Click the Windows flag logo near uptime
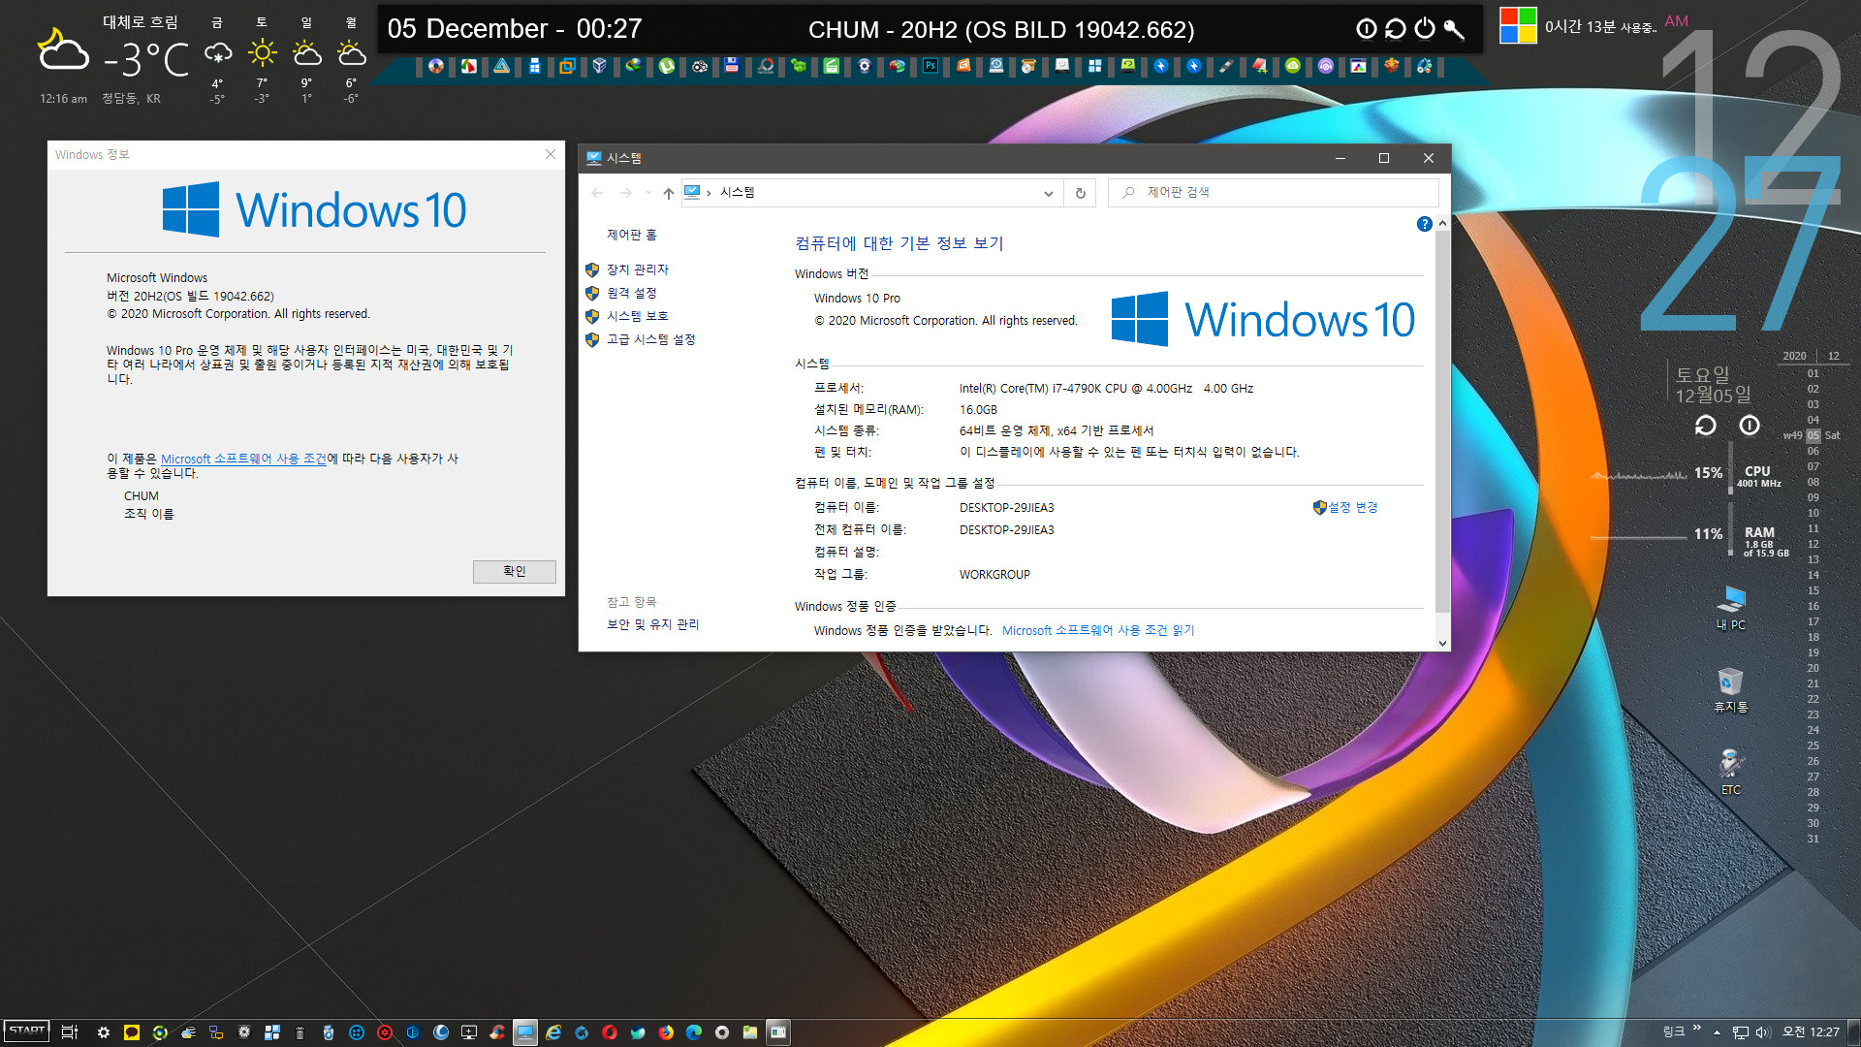The width and height of the screenshot is (1861, 1047). click(1518, 25)
